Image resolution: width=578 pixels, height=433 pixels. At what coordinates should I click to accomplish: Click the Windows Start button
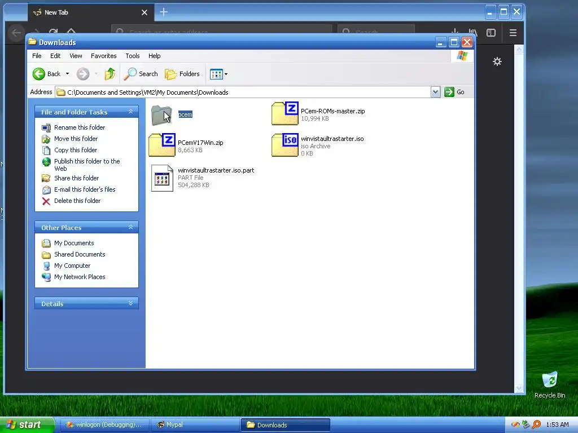pyautogui.click(x=27, y=425)
